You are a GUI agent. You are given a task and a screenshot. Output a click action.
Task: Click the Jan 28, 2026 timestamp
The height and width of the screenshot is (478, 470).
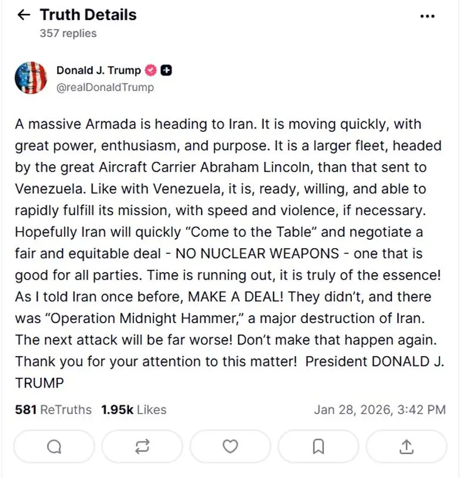[380, 410]
